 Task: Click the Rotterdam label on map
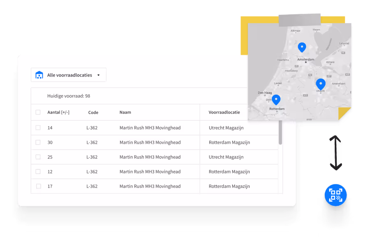pyautogui.click(x=277, y=109)
